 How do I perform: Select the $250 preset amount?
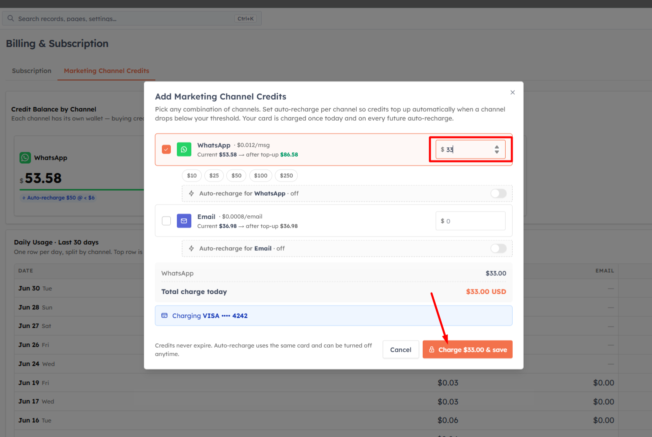286,175
